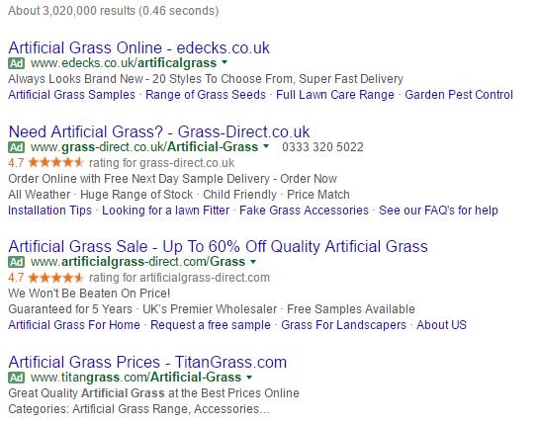Visit the Artificial Grass Samples sitelink
The image size is (540, 424).
(x=71, y=95)
